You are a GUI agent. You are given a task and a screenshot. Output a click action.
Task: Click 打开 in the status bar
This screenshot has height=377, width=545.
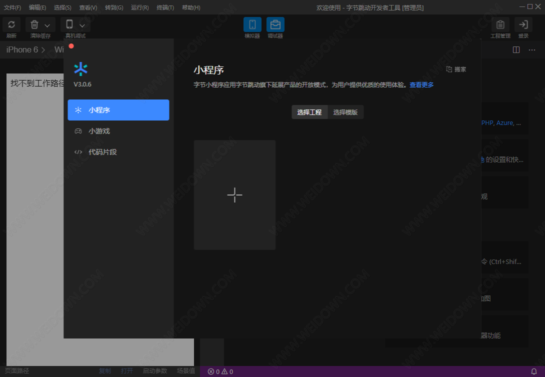click(127, 370)
